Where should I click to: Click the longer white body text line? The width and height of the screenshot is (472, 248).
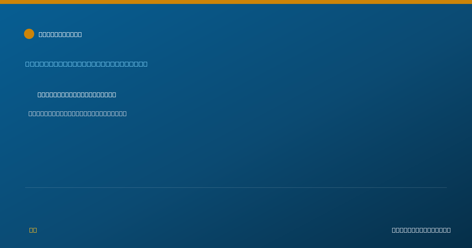(x=77, y=113)
